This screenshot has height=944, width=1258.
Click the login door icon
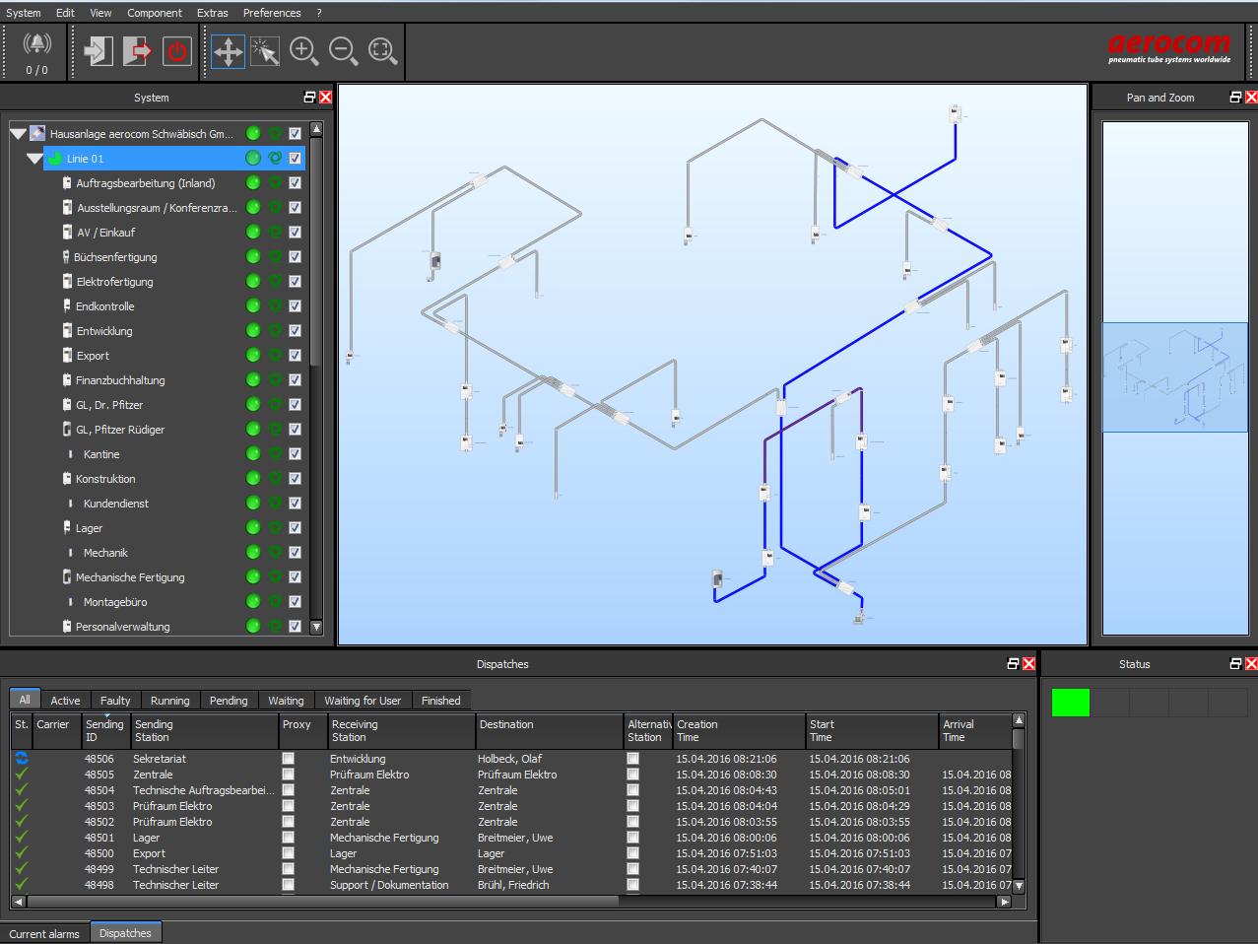[98, 51]
